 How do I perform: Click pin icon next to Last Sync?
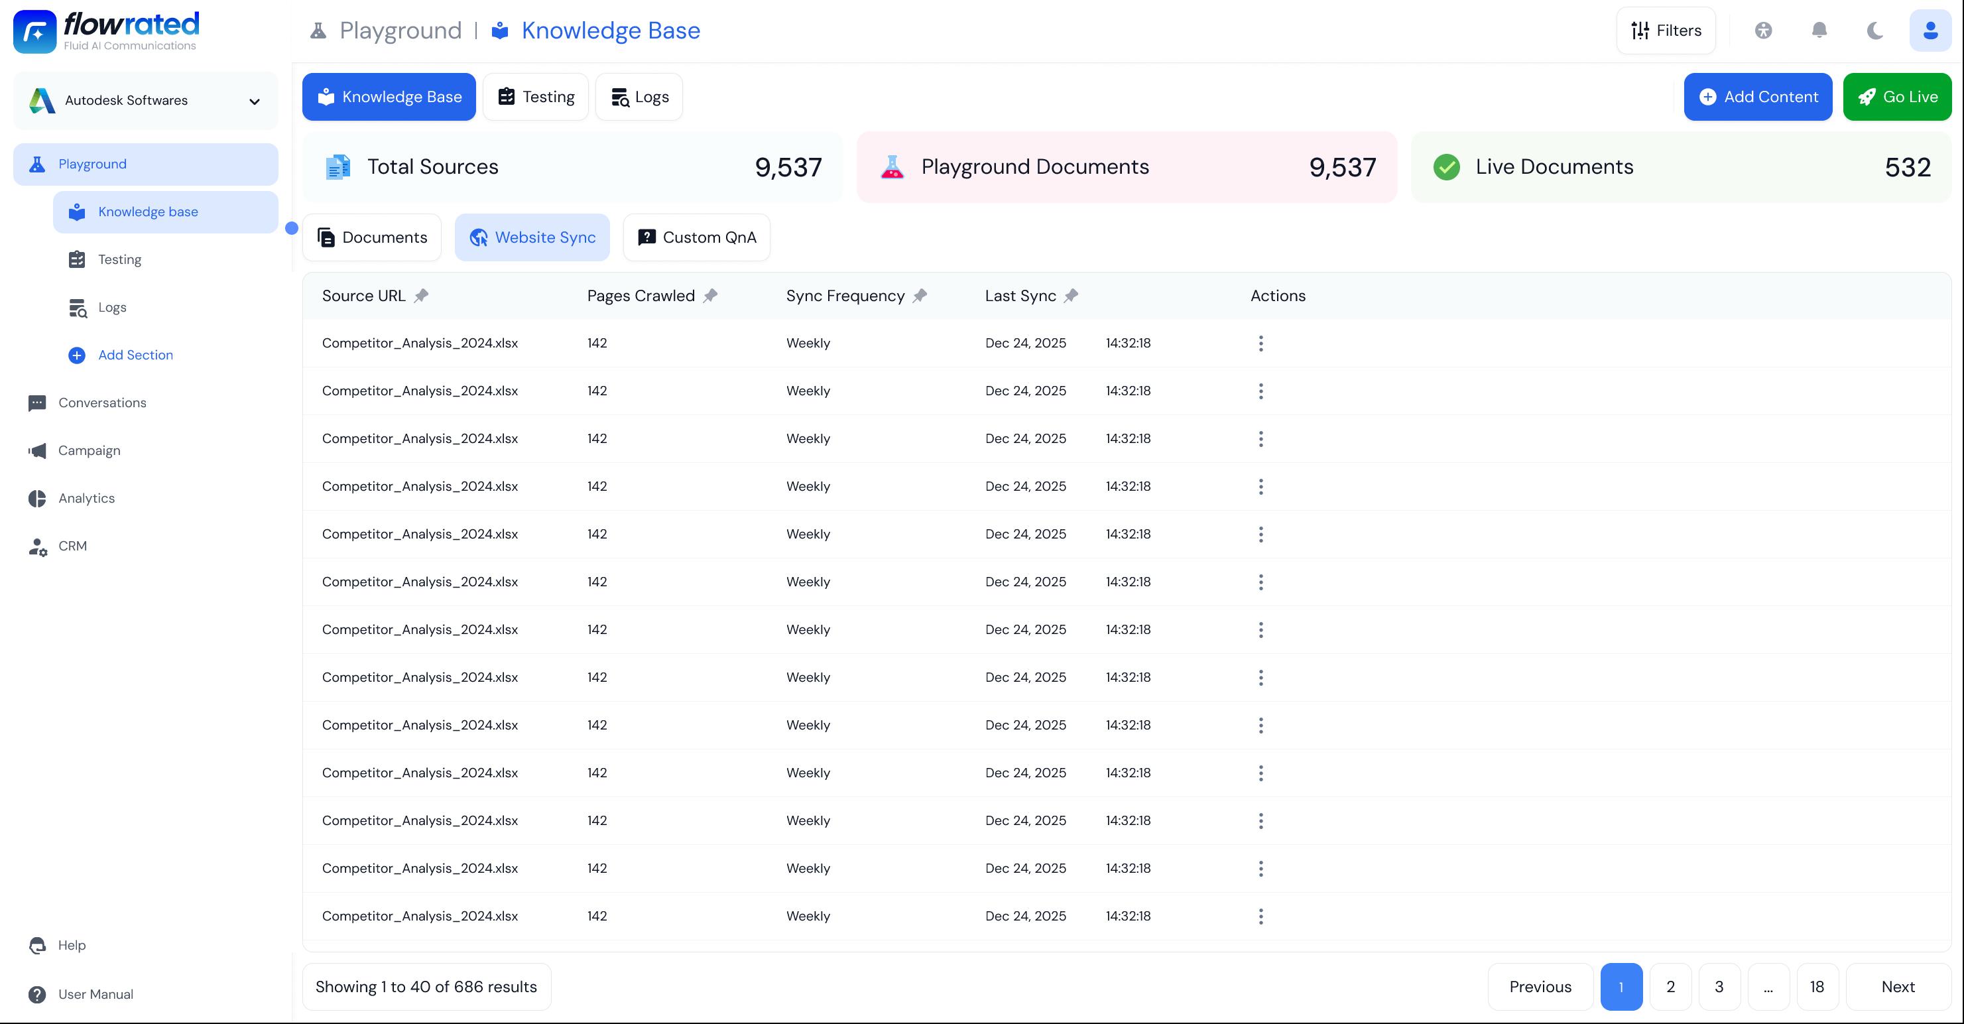pos(1072,296)
